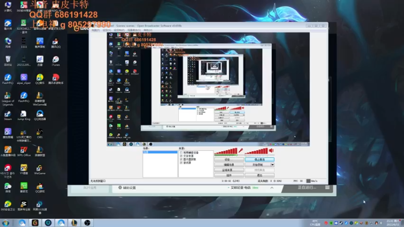This screenshot has height=227, width=404.
Task: Open the YY语音 desktop shortcut
Action: (x=24, y=169)
